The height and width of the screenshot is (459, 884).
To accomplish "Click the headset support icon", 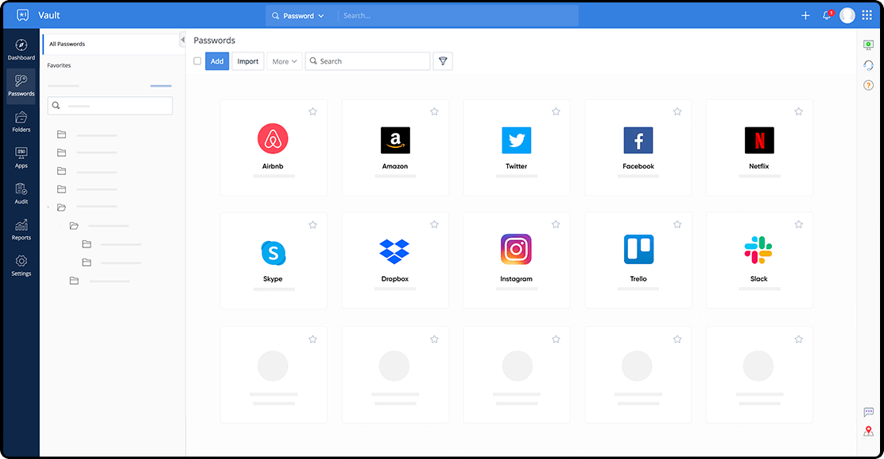I will pos(868,65).
